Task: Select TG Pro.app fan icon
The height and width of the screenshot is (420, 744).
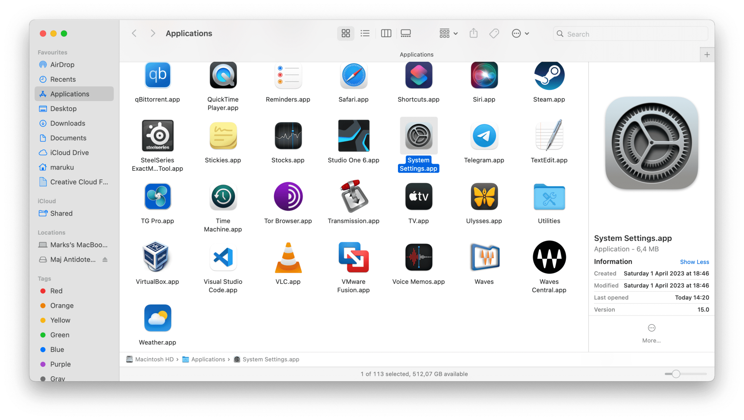Action: pyautogui.click(x=157, y=196)
